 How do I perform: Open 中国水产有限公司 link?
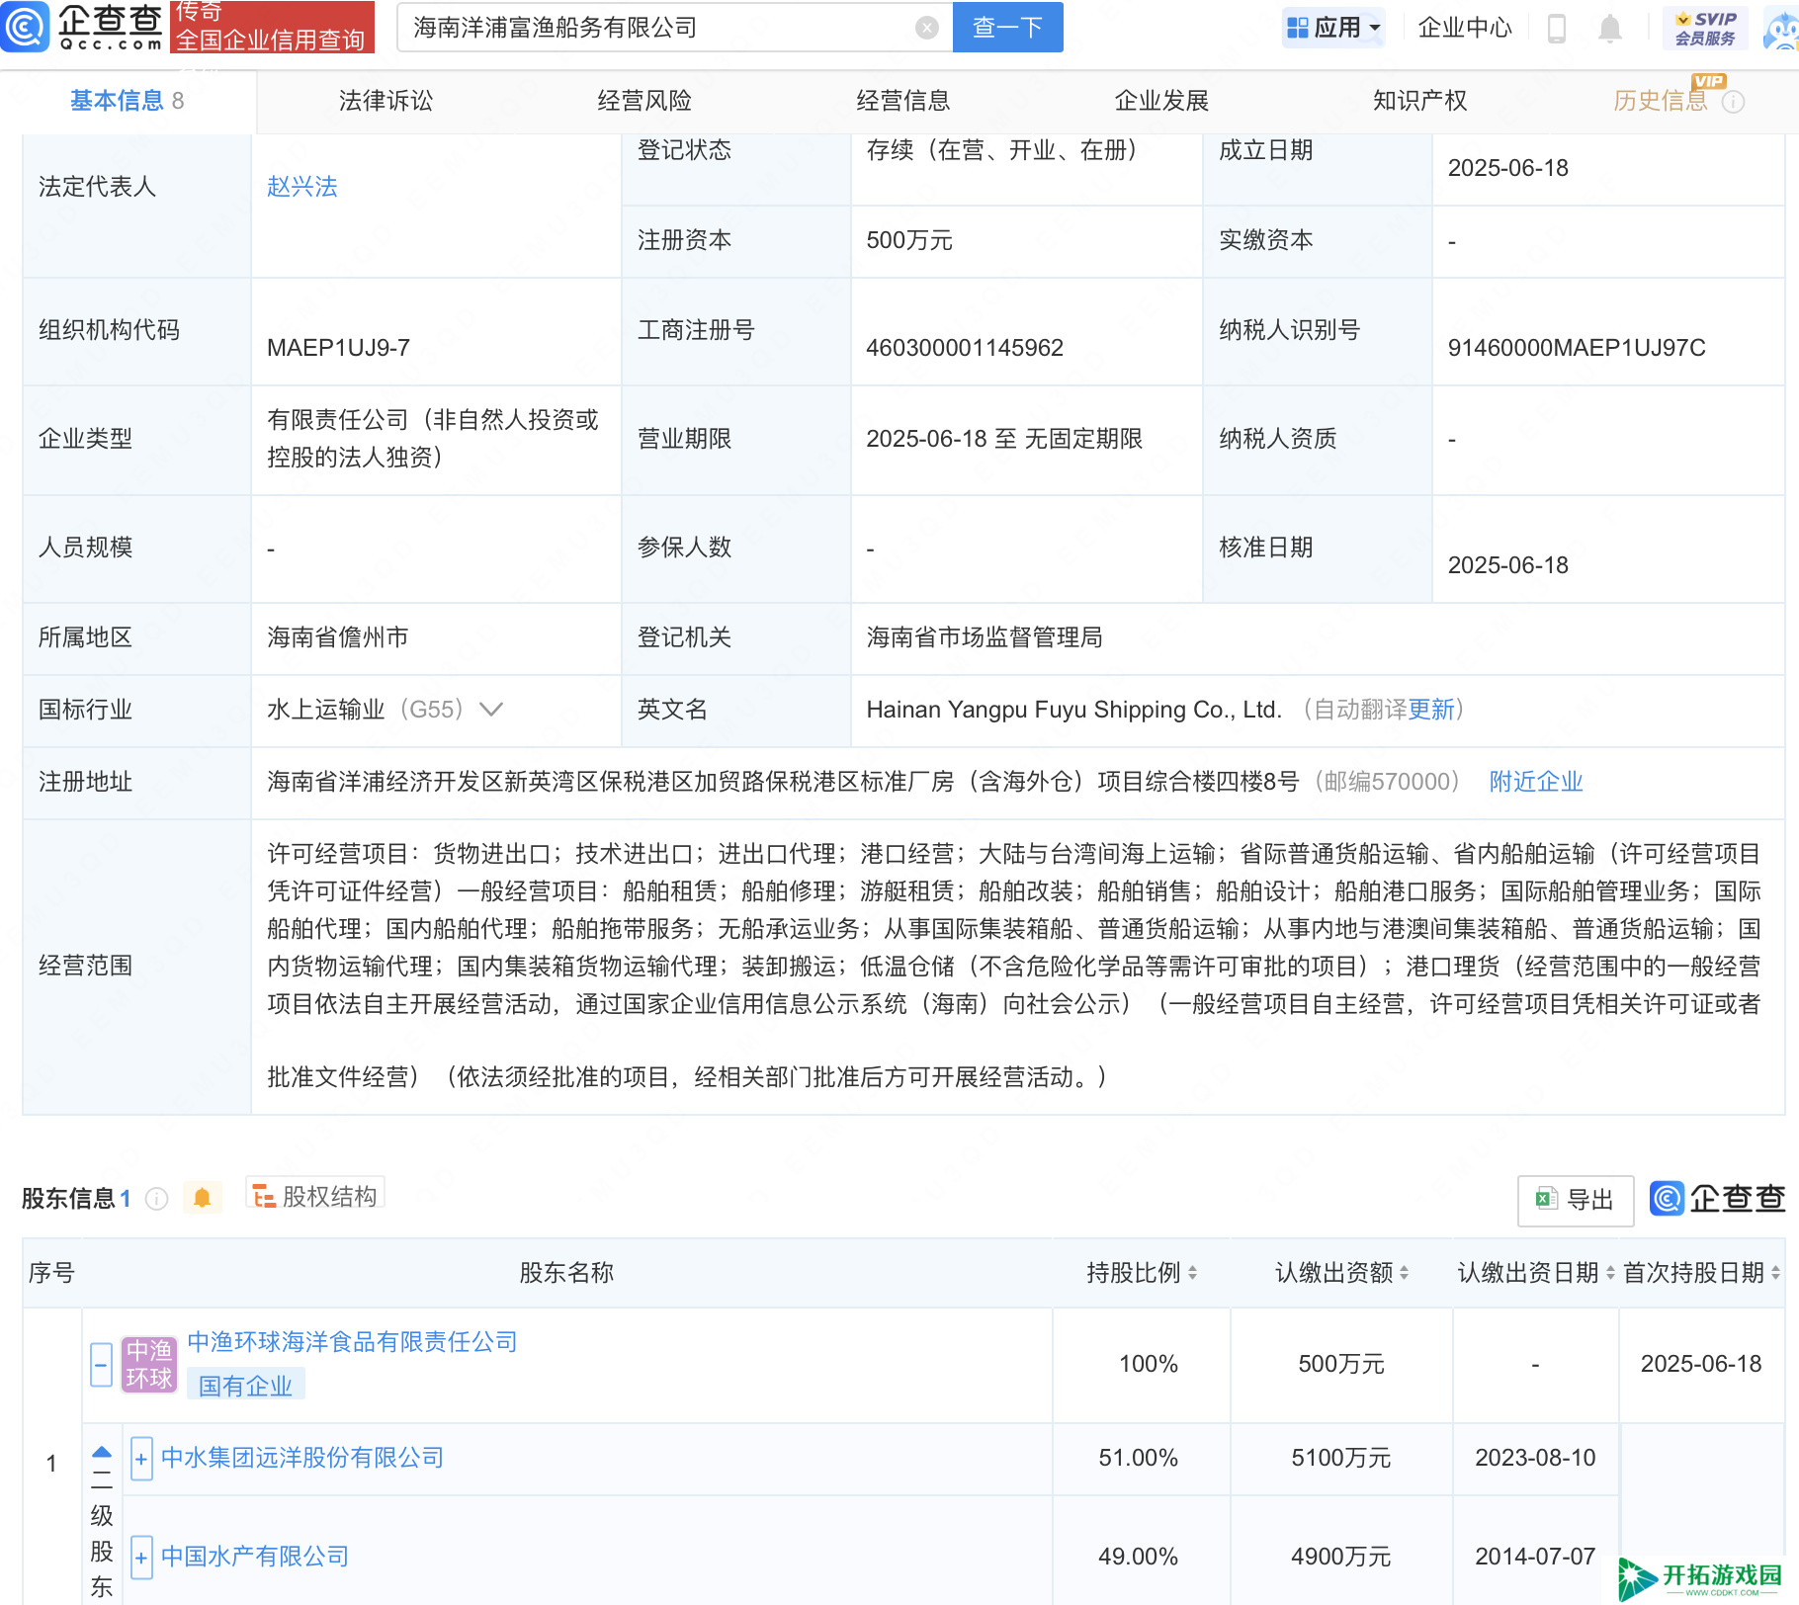[255, 1557]
